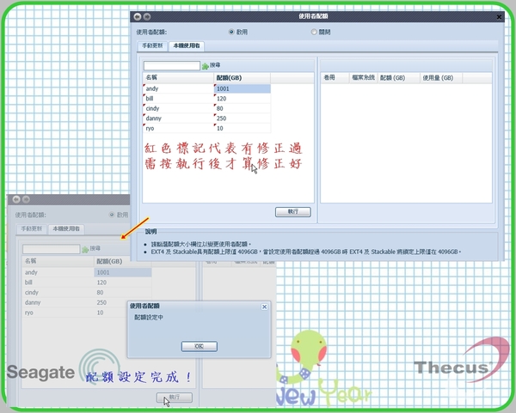Select andy's quota cell showing 1001
516x413 pixels.
[242, 88]
